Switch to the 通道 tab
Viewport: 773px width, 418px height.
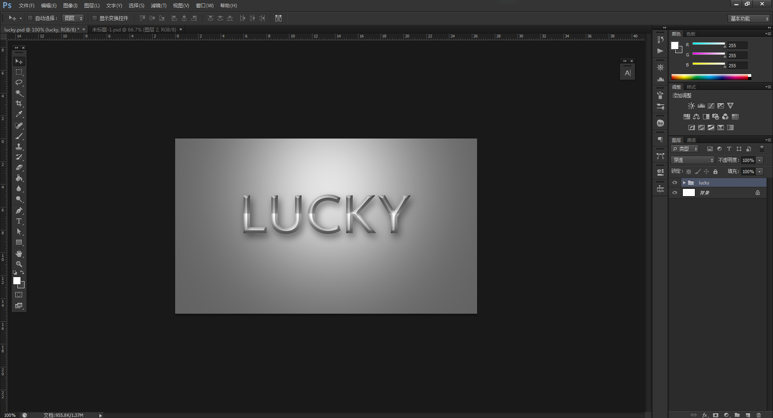(691, 140)
